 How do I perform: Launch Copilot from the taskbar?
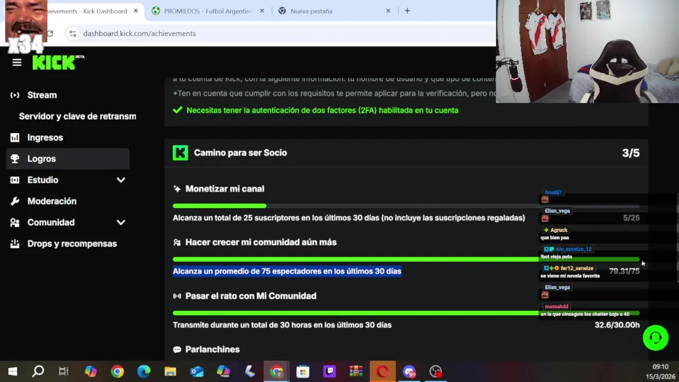(x=91, y=371)
